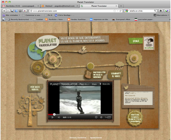Mute the video with the speaker icon
This screenshot has width=171, height=140.
tap(59, 117)
